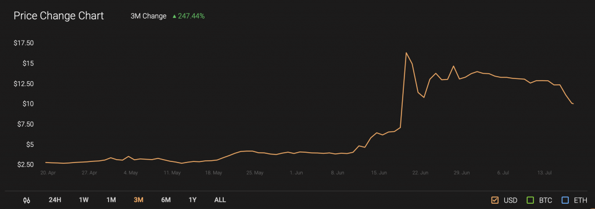This screenshot has width=595, height=209.
Task: Click the 22. Jun date label
Action: pyautogui.click(x=420, y=173)
